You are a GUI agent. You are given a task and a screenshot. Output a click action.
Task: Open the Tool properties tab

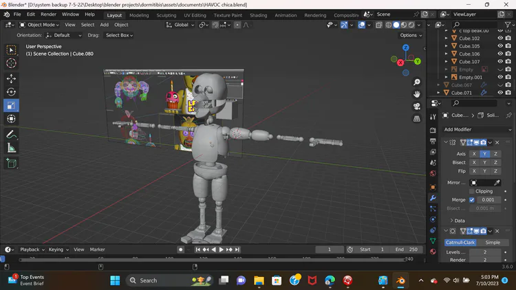(x=433, y=117)
